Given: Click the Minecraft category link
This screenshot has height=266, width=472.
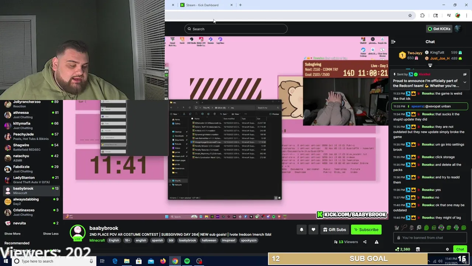Looking at the screenshot, I should point(97,240).
